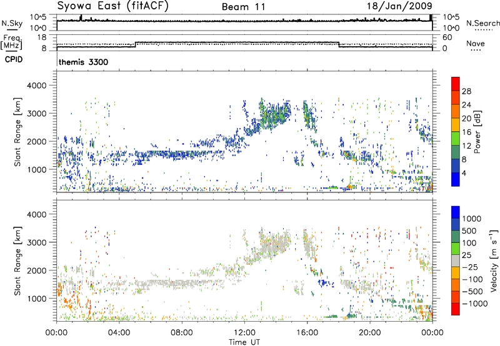Click the "12" value on power colorbar
The width and height of the screenshot is (500, 346).
(x=466, y=146)
